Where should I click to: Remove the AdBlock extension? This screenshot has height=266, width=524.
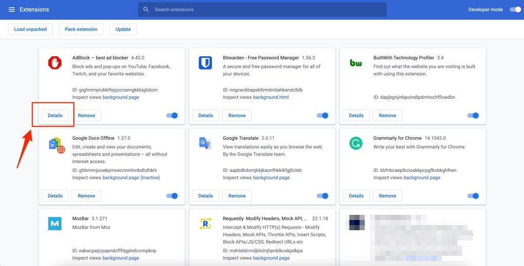(x=86, y=115)
